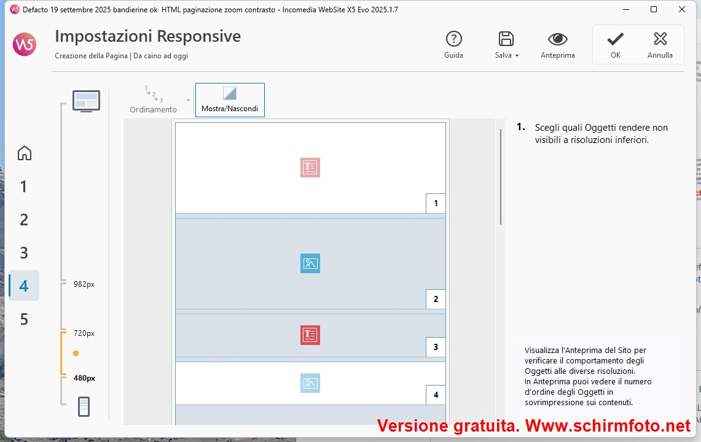Open Anteprima preview eye icon
Image resolution: width=701 pixels, height=442 pixels.
[x=557, y=39]
